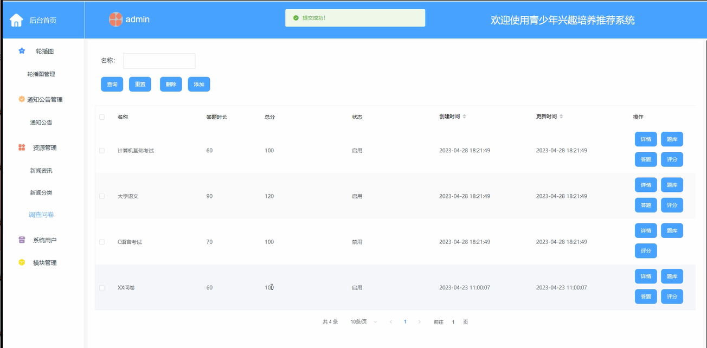707x348 pixels.
Task: Check the row checkbox for 计算机基础考试
Action: tap(102, 151)
